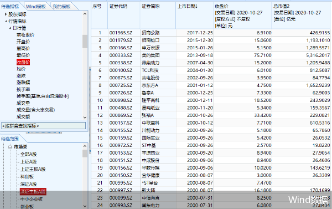Image resolution: width=332 pixels, height=209 pixels.
Task: Select listing date 2017-12-25
Action: pyautogui.click(x=195, y=33)
